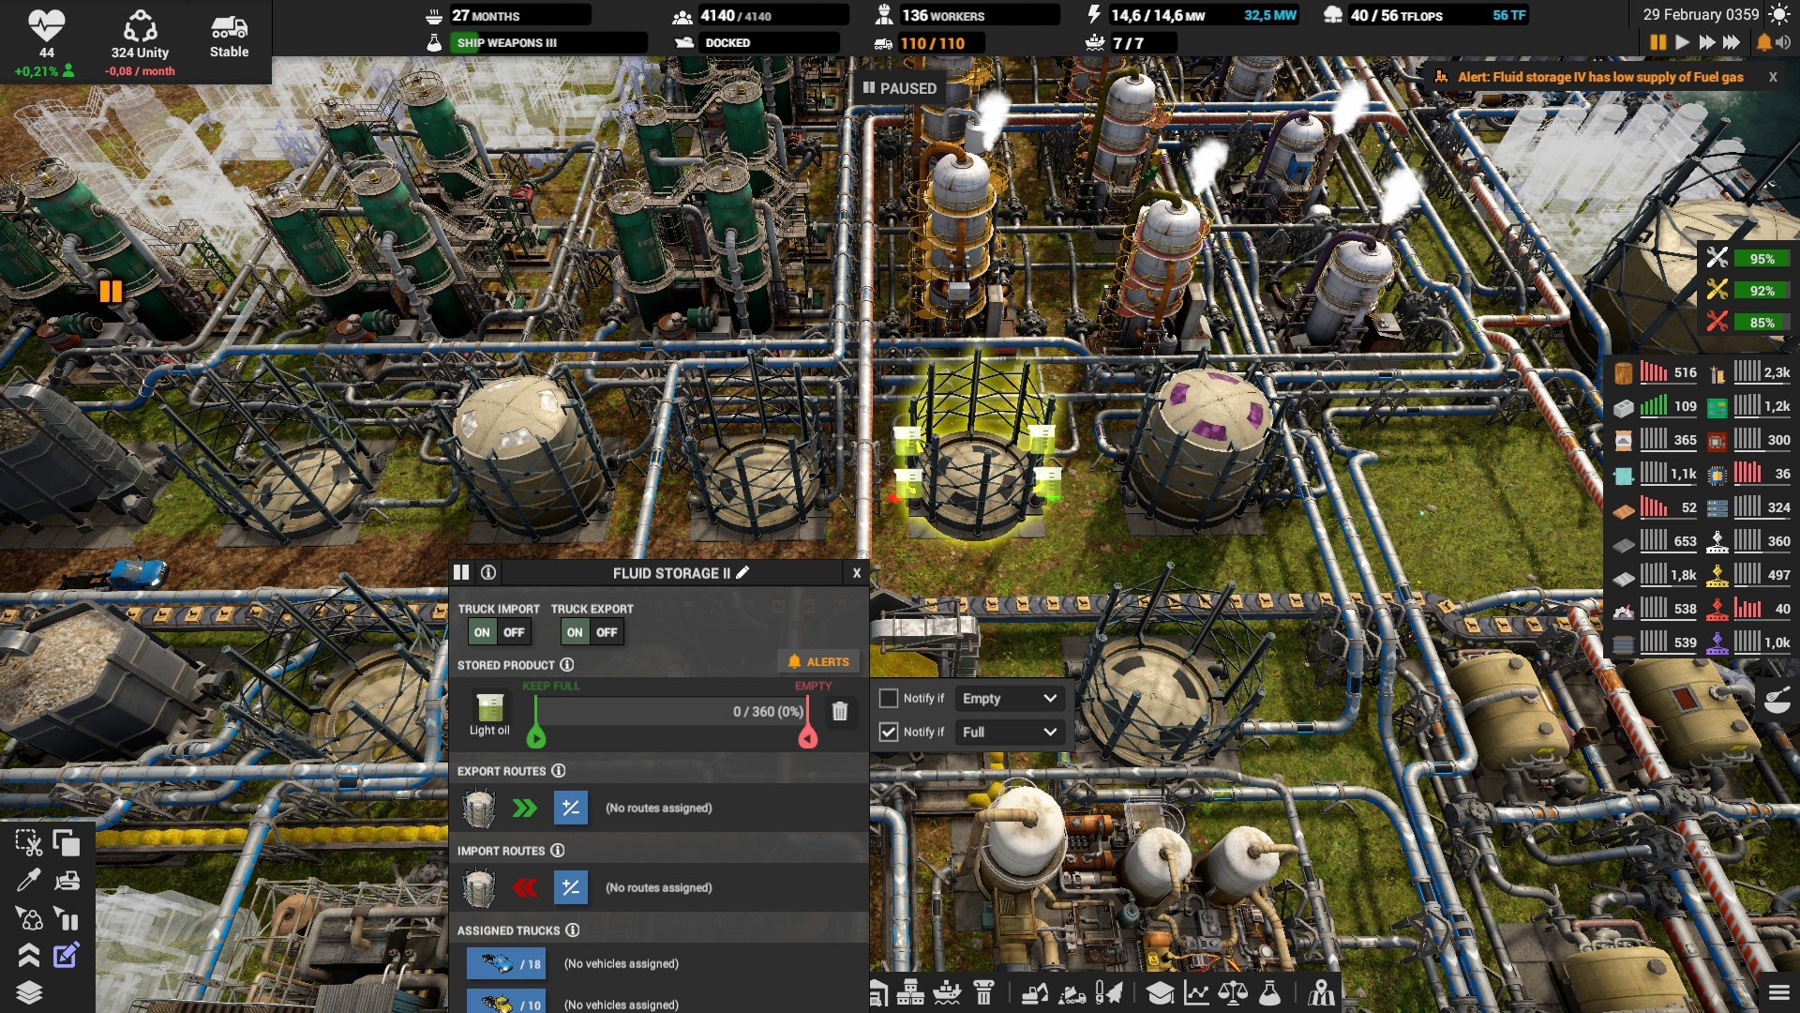The height and width of the screenshot is (1013, 1800).
Task: Select the cut selection tool
Action: tap(28, 843)
